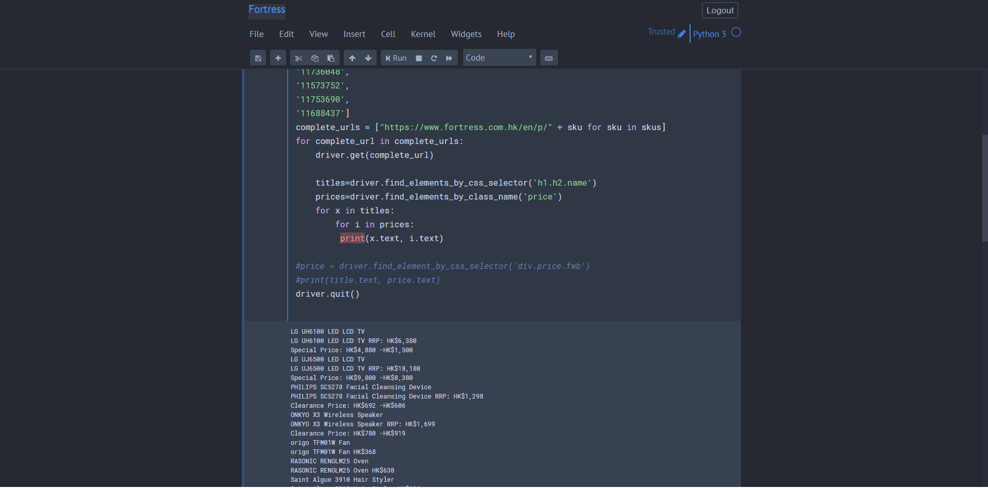The width and height of the screenshot is (988, 488).
Task: Restart kernel and rerun all fast-forward icon
Action: tap(449, 58)
